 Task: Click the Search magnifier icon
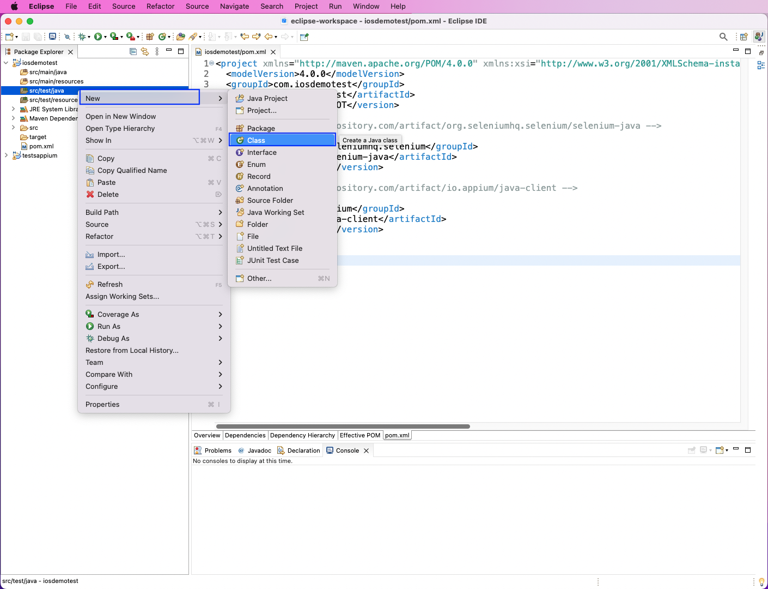(723, 37)
